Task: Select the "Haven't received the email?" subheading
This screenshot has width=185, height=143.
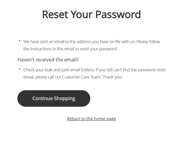Action: click(48, 60)
